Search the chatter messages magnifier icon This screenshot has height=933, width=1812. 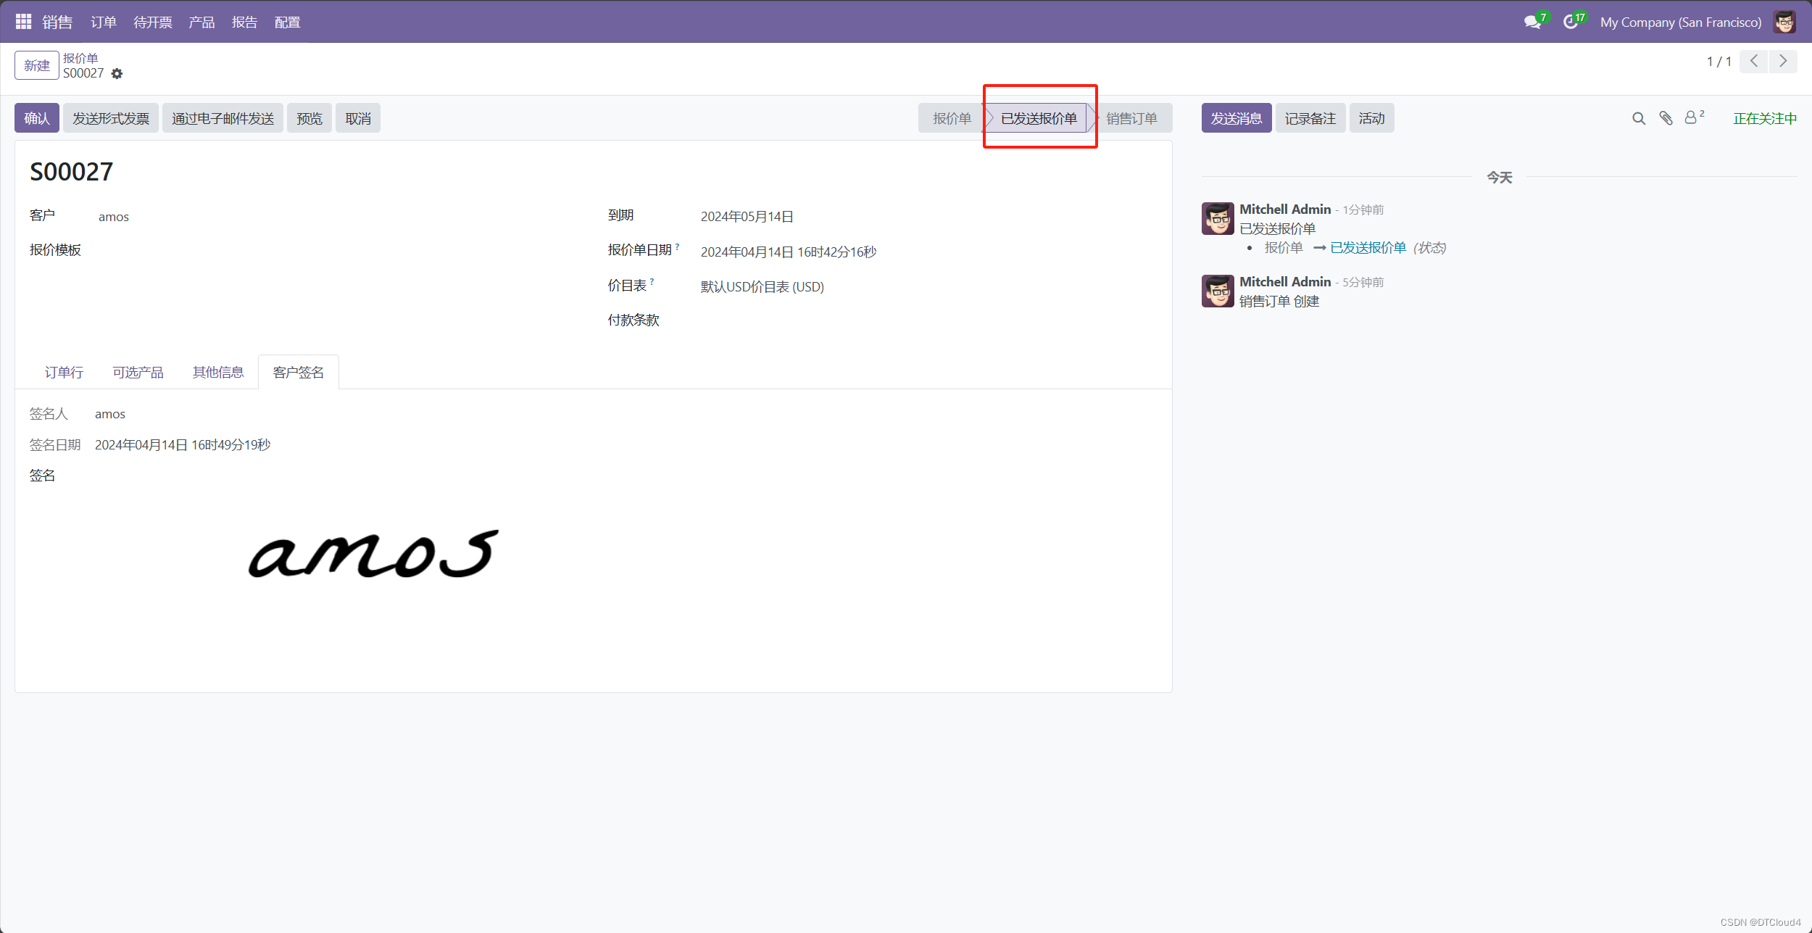coord(1638,118)
